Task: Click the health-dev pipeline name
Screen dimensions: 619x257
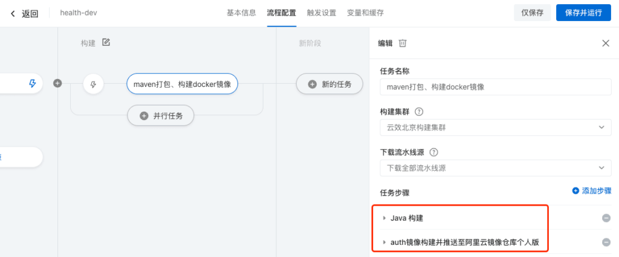Action: coord(79,13)
